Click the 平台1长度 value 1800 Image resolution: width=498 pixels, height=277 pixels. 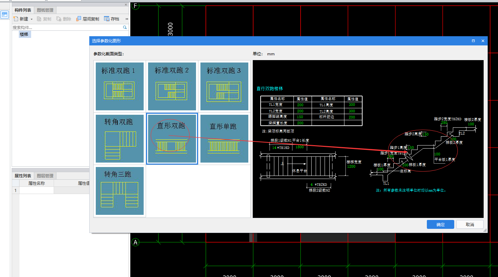point(299,147)
